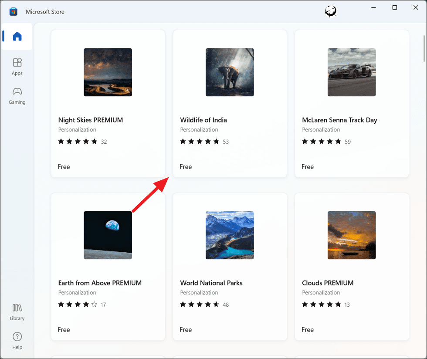Open the Help section
The width and height of the screenshot is (427, 359).
[17, 341]
